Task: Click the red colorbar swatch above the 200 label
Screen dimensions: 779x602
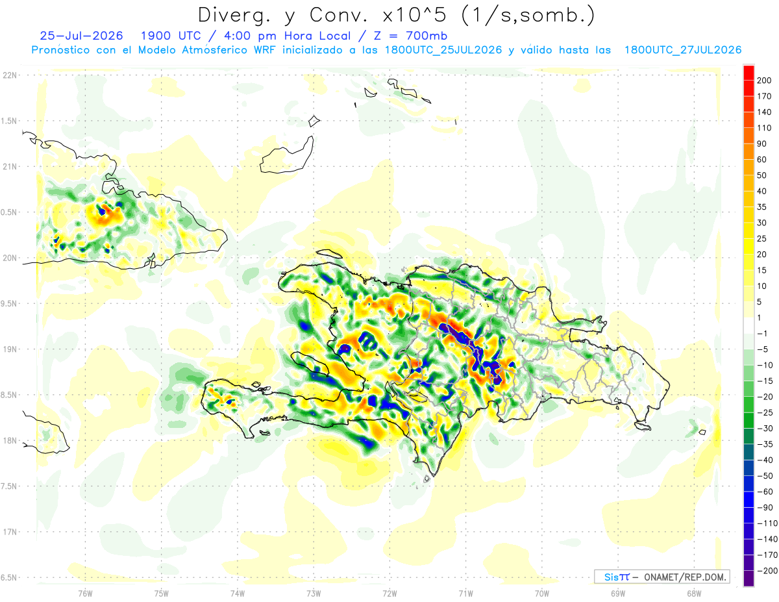Action: 748,73
